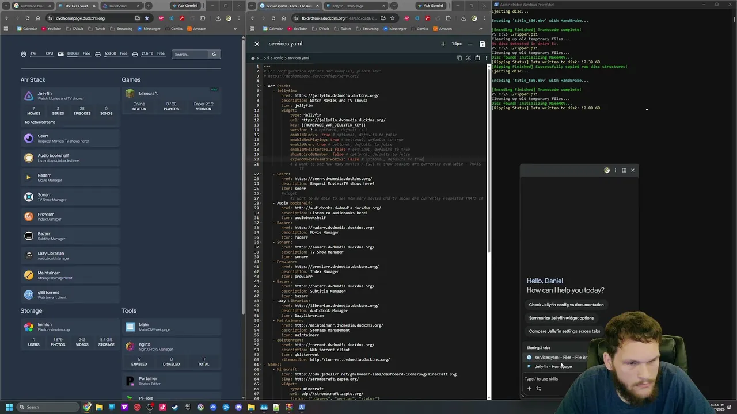
Task: Open the Streaming bookmarks folder in left browser
Action: tap(121, 29)
